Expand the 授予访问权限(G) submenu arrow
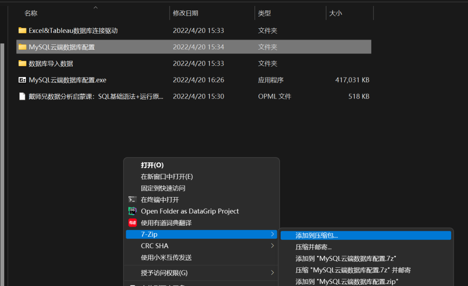This screenshot has height=286, width=468. (x=273, y=273)
